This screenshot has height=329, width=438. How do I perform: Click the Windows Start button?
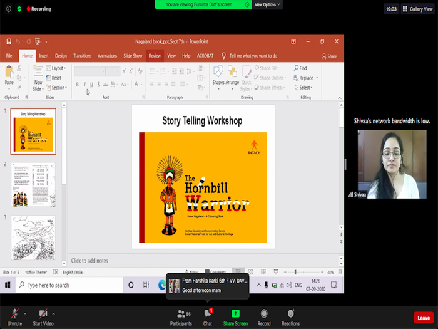pos(8,285)
